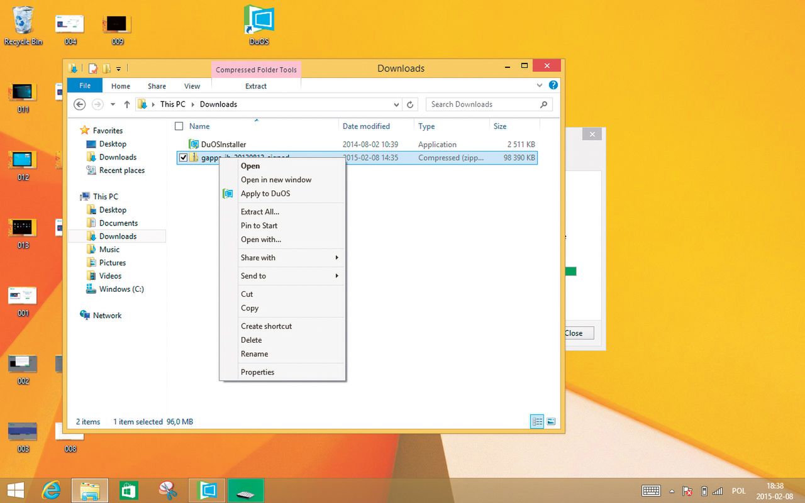
Task: Choose Properties in context menu
Action: [x=282, y=372]
